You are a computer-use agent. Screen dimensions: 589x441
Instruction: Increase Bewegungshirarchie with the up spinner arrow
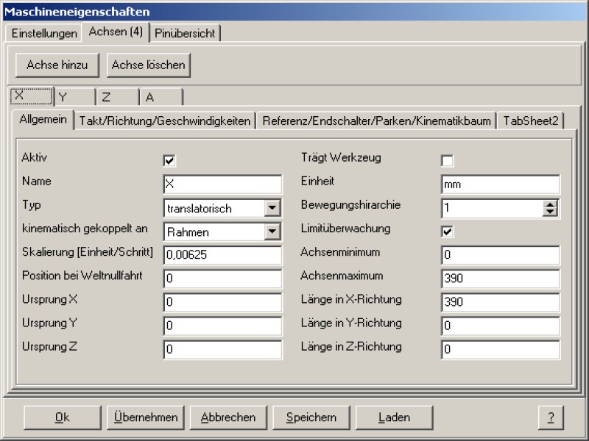[x=551, y=204]
